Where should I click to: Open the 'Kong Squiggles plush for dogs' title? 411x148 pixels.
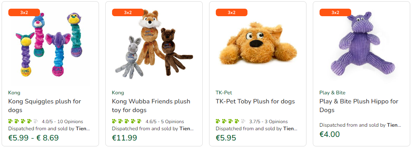click(x=45, y=105)
